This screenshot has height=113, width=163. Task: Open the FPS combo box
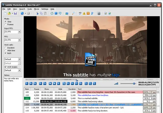click(19, 40)
